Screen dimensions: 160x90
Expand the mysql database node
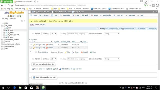pos(2,42)
